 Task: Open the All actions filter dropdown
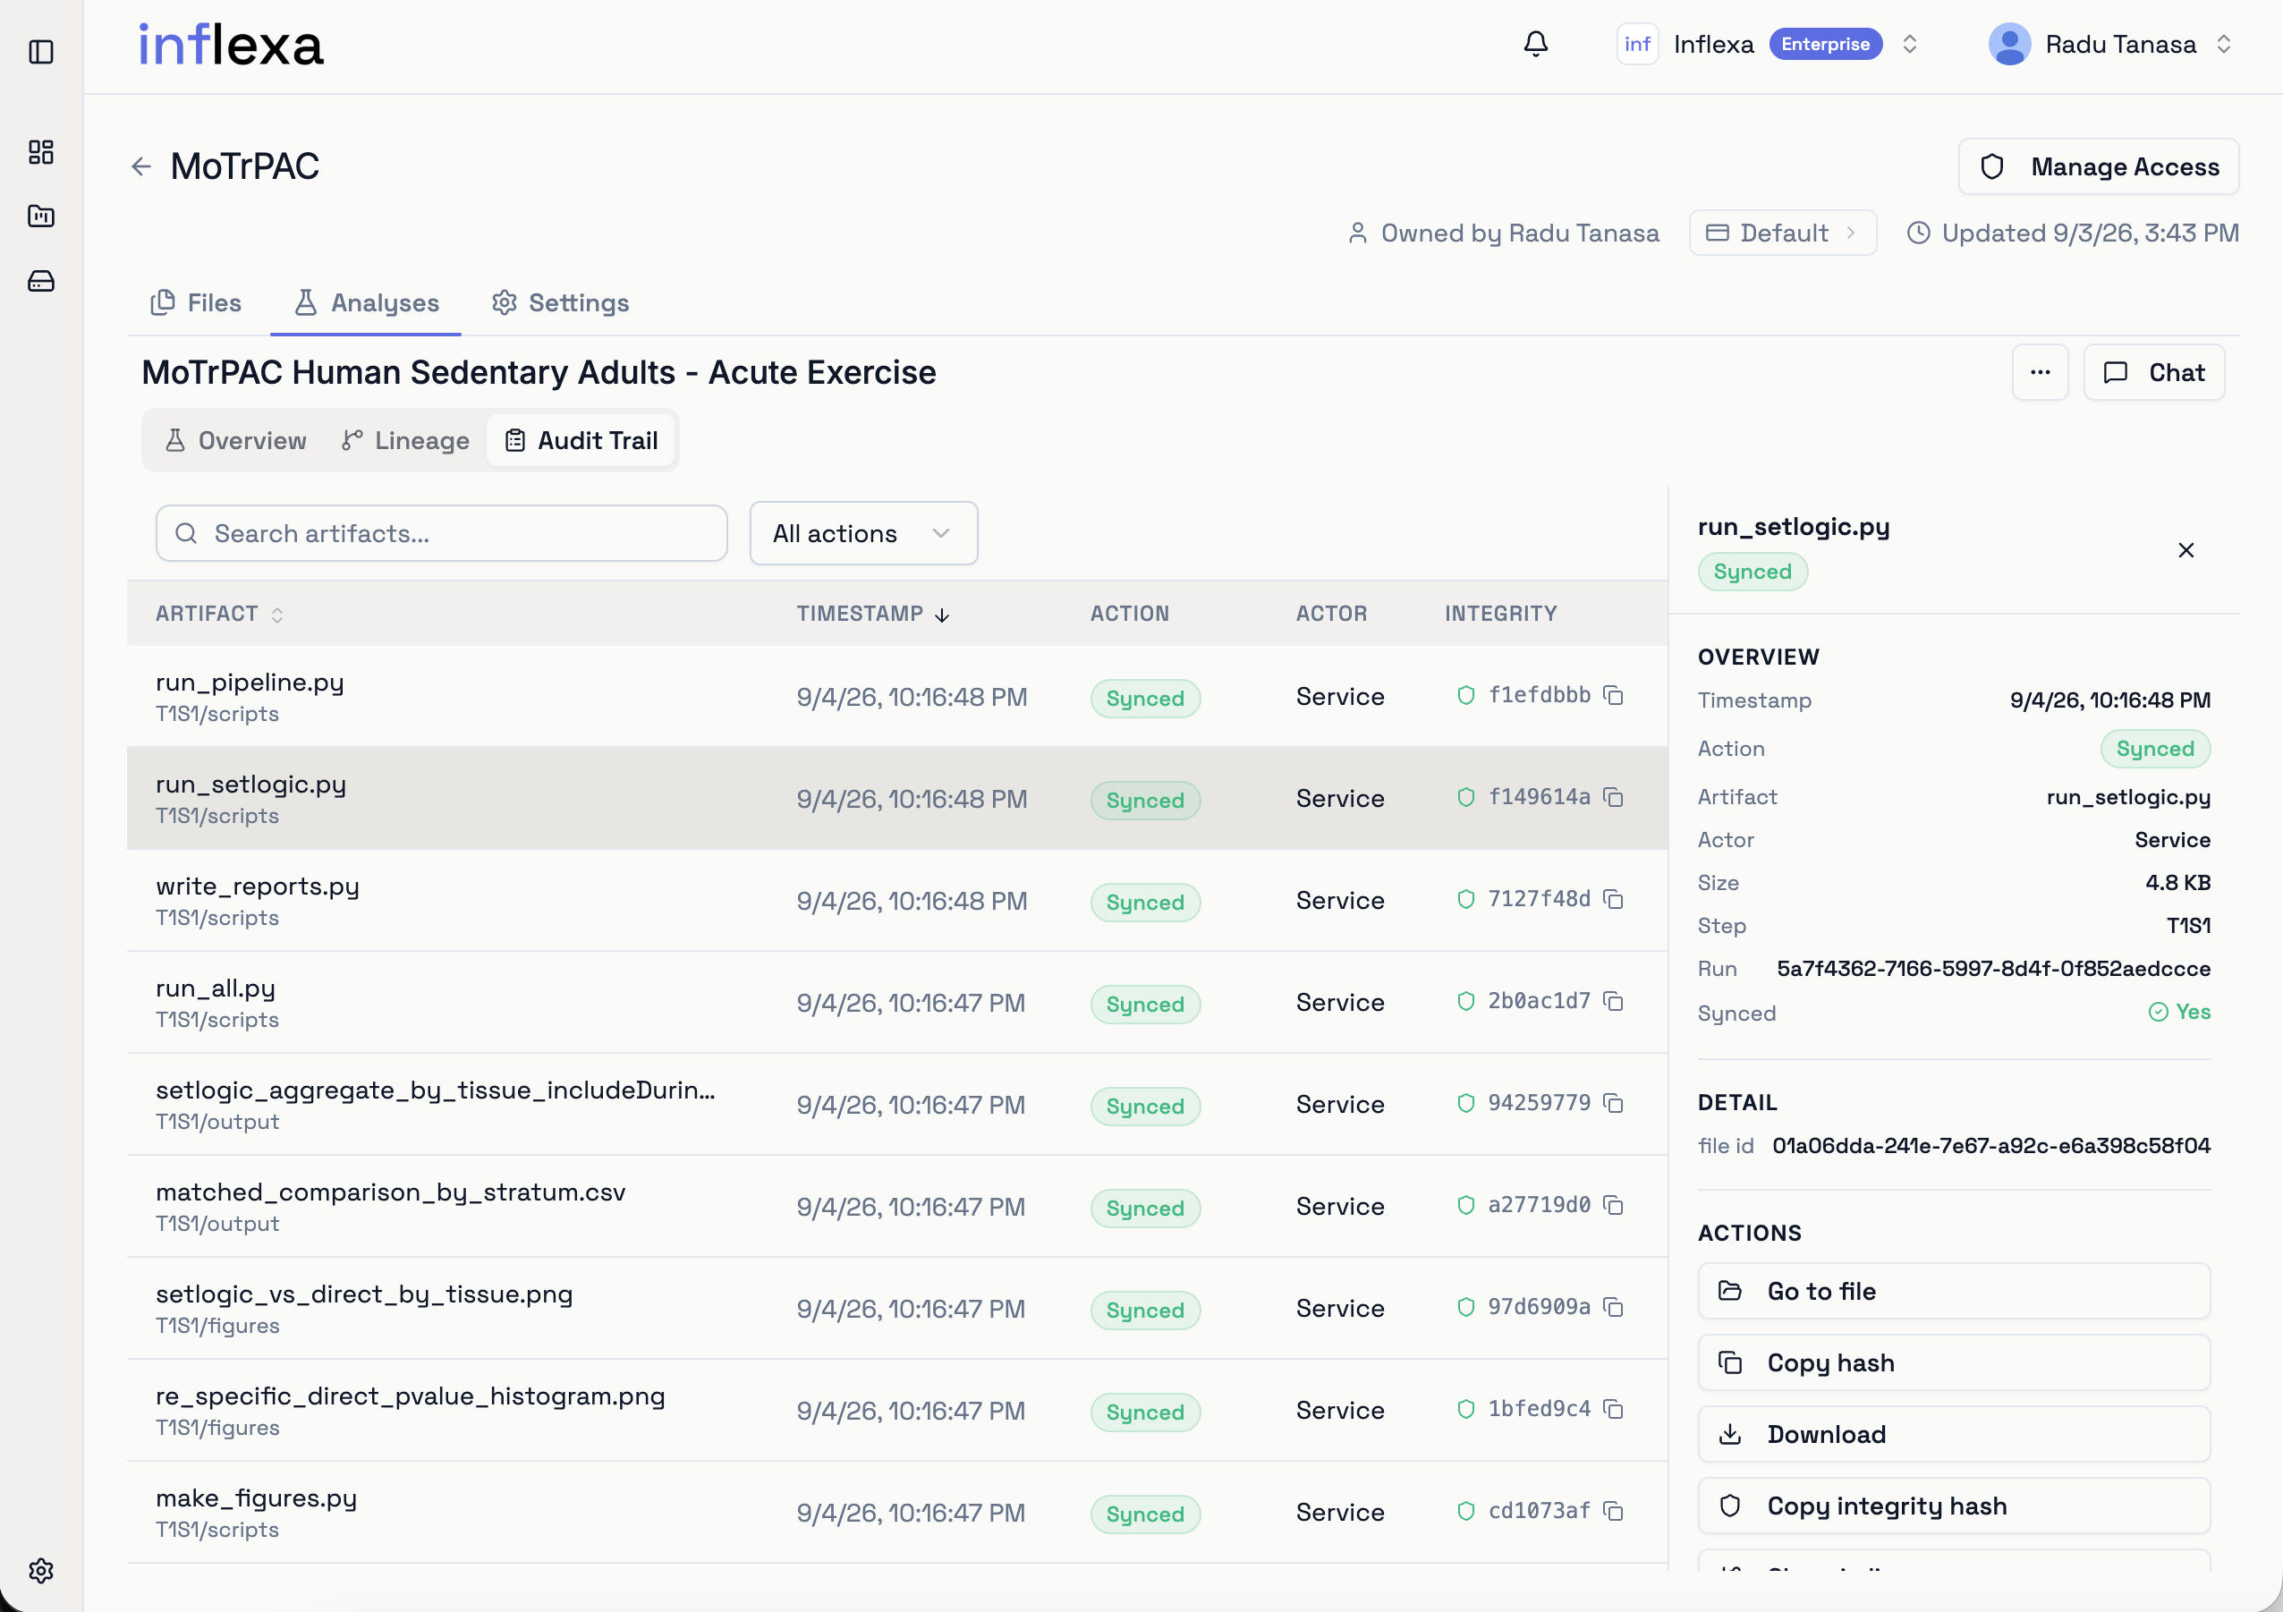point(863,533)
